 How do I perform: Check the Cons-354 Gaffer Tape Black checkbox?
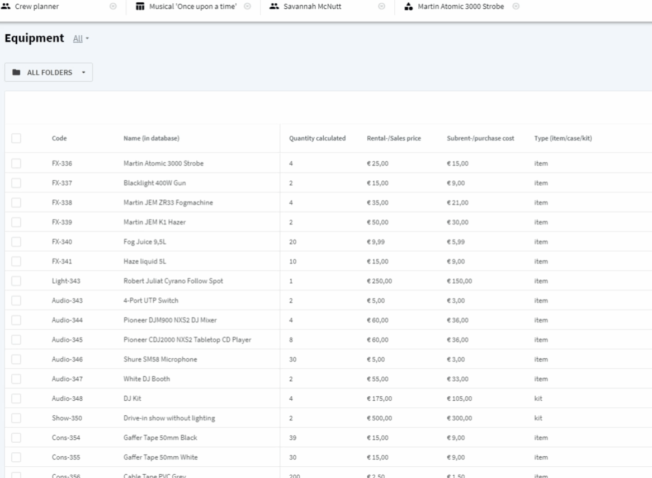tap(16, 437)
